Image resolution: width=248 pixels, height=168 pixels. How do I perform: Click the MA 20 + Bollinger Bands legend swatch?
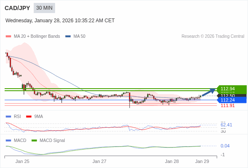coord(8,37)
